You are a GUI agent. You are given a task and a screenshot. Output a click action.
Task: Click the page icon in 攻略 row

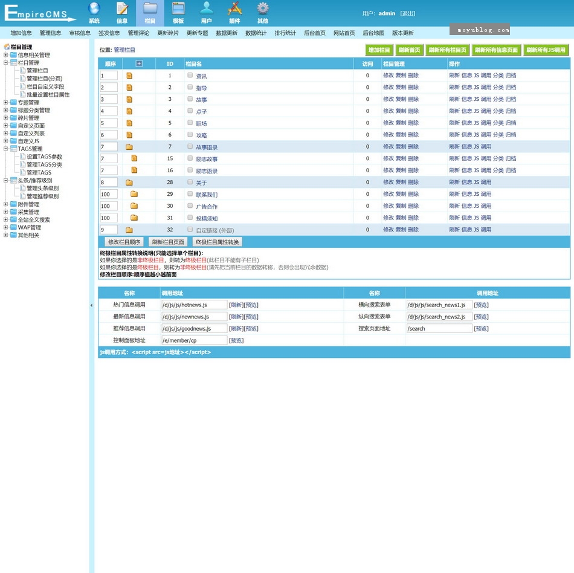click(x=129, y=135)
